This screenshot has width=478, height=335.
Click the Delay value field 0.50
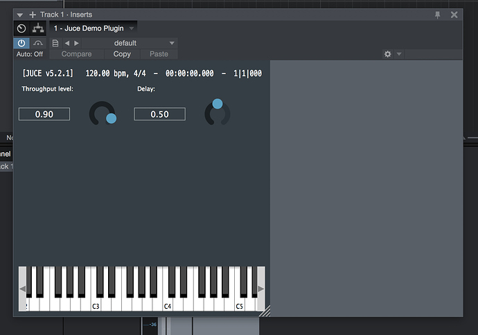[159, 114]
